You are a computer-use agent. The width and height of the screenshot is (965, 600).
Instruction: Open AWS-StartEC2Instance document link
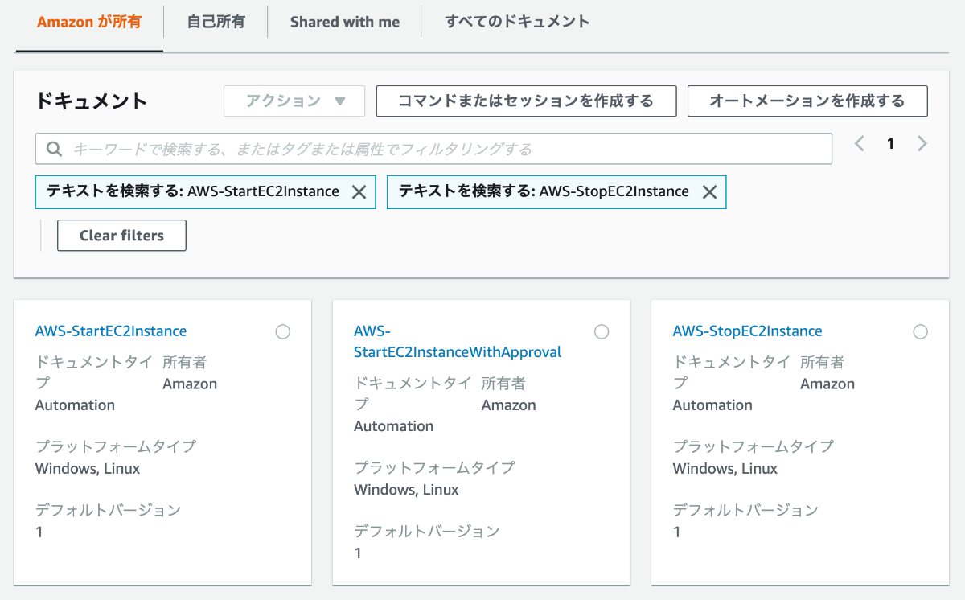click(x=111, y=331)
